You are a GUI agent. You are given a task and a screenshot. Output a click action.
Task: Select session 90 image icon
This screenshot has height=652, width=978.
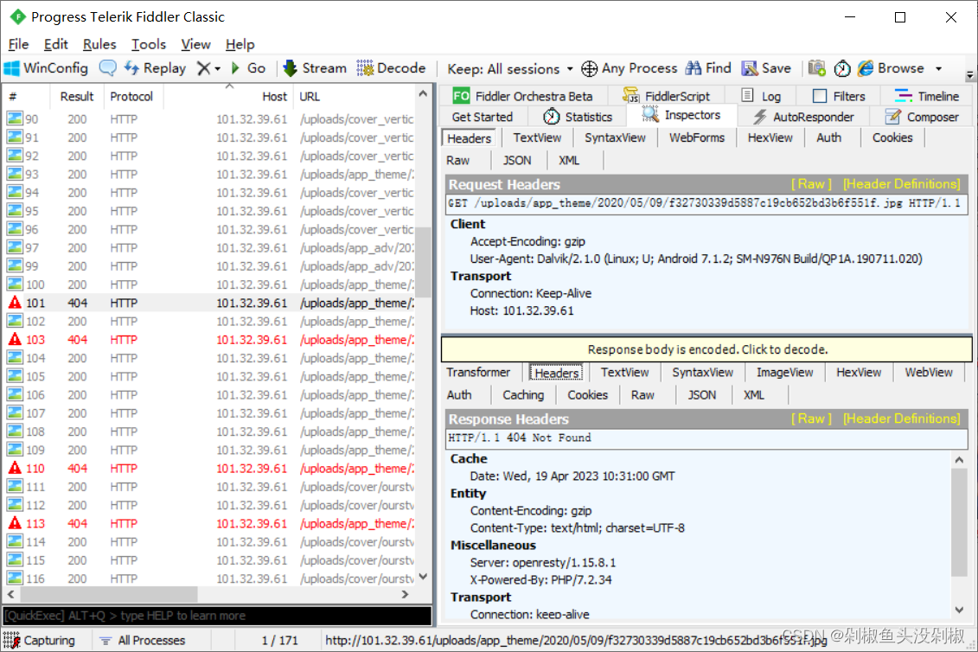click(15, 118)
